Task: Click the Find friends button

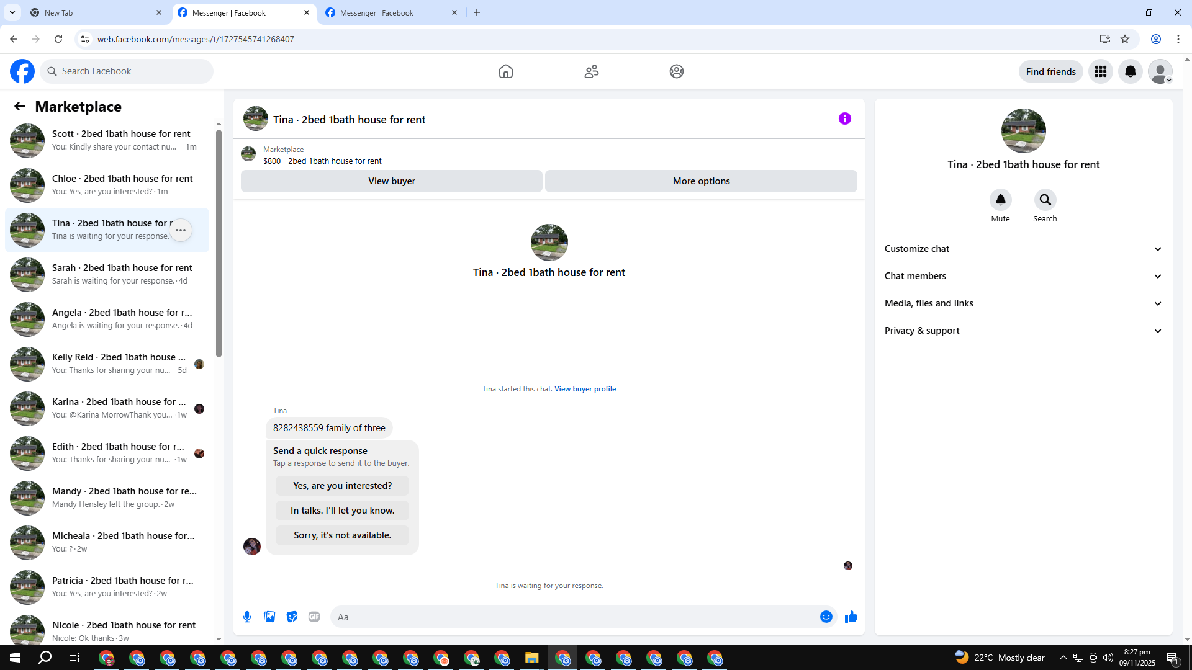Action: click(1050, 71)
